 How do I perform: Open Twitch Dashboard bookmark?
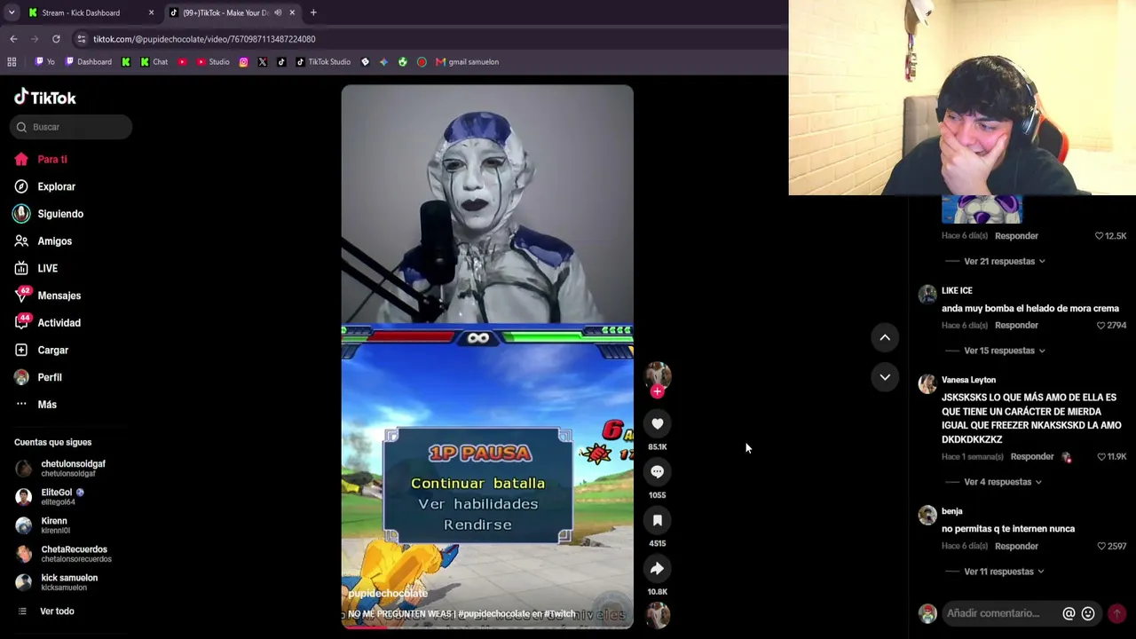[x=89, y=62]
